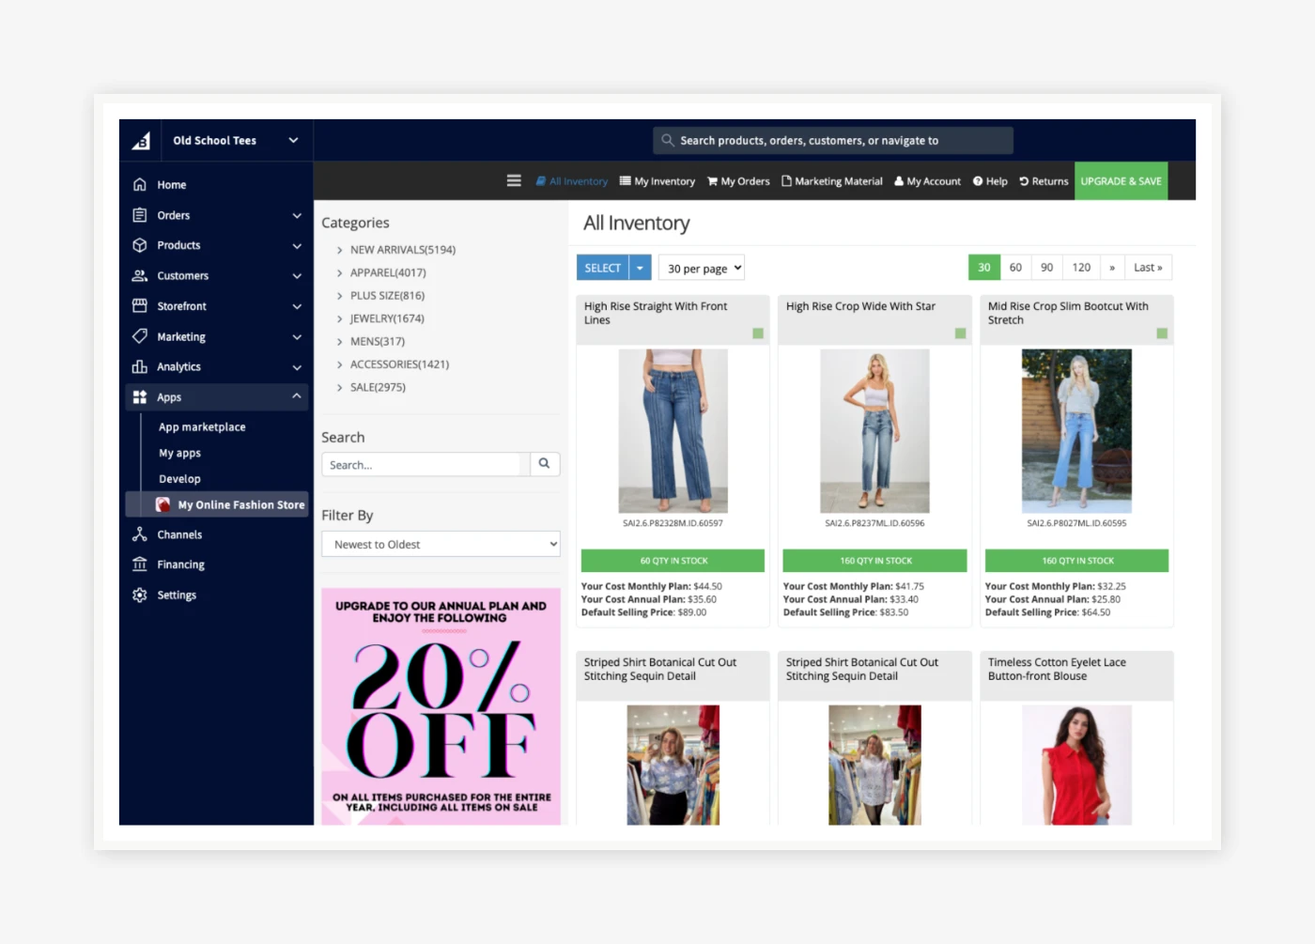The height and width of the screenshot is (944, 1315).
Task: Click the top global search field
Action: coord(833,141)
